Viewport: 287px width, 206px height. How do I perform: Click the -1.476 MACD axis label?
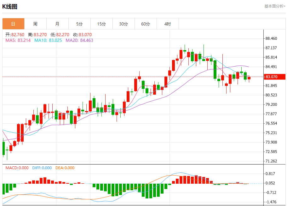pos(271,202)
